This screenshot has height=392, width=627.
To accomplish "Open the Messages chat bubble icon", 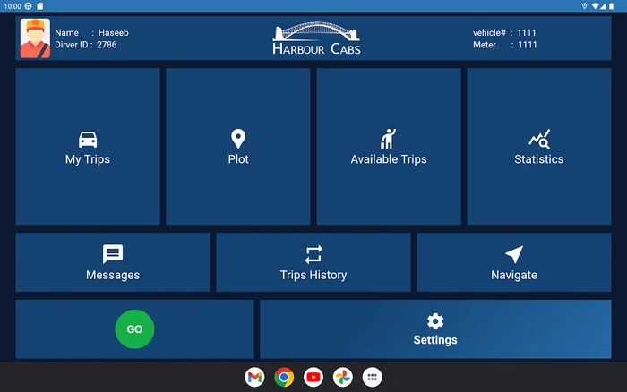I will click(113, 254).
